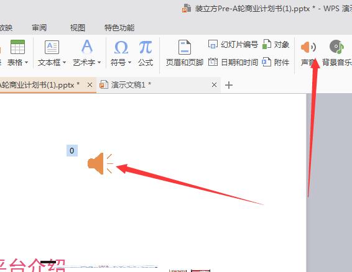Select the orange speaker icon on slide
The width and height of the screenshot is (352, 272).
(100, 164)
